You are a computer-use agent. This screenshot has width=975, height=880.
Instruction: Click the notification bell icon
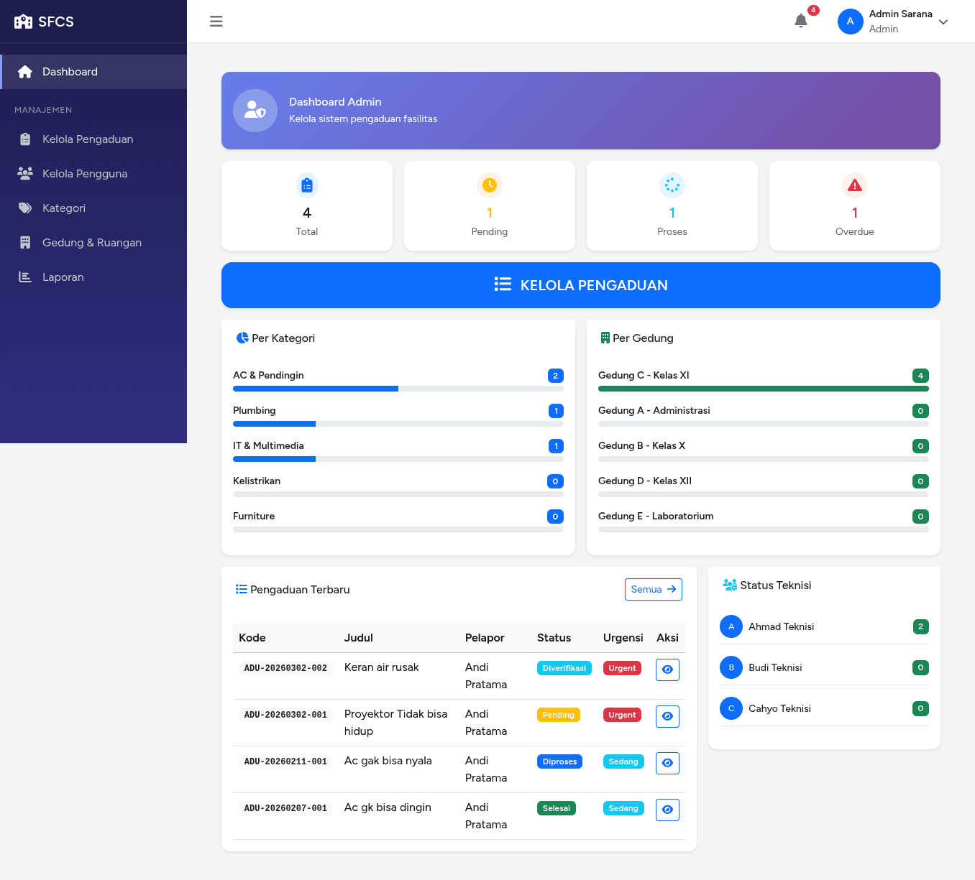click(801, 21)
